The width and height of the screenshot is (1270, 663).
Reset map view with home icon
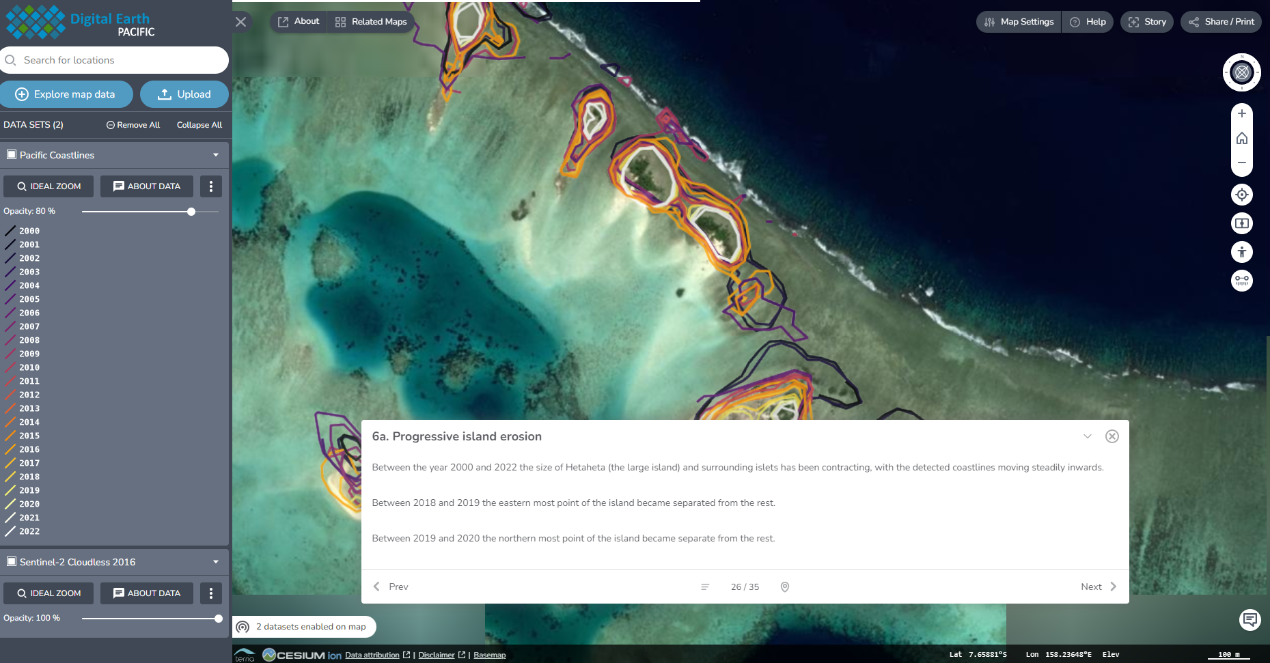(x=1241, y=139)
